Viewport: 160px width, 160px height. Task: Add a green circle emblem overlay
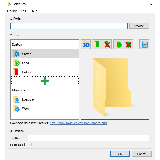coord(118,44)
